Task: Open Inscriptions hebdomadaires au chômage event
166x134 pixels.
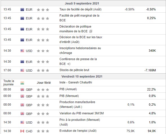Action: [80, 51]
